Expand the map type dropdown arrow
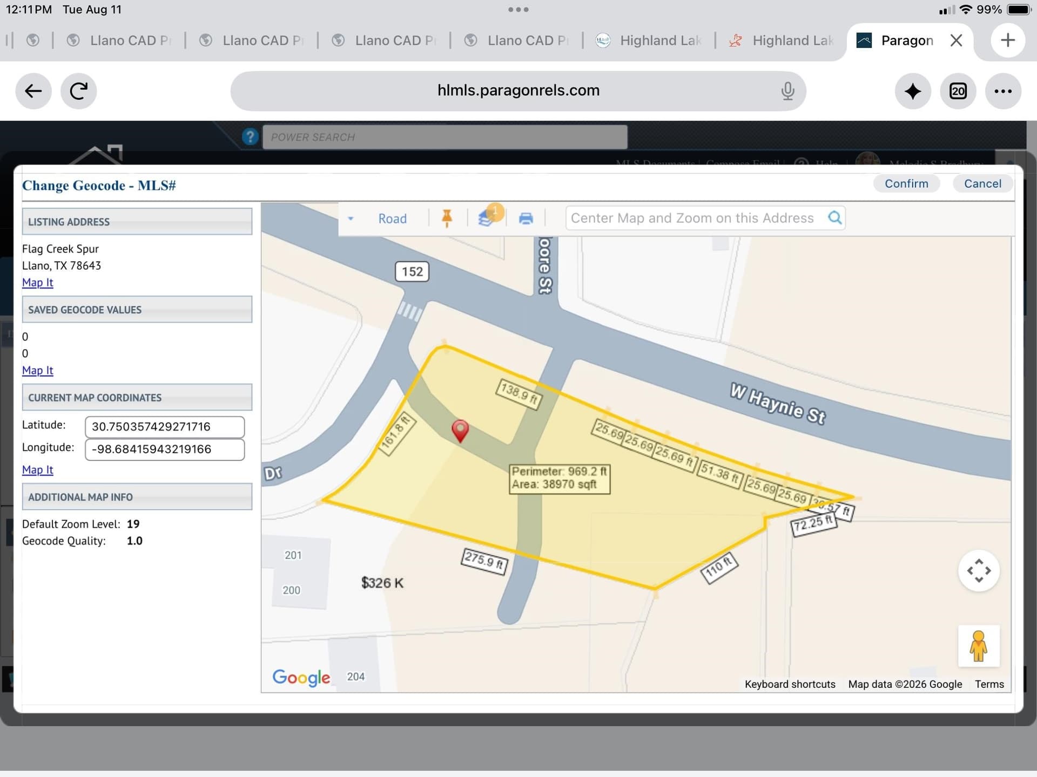Screen dimensions: 1037x777 click(351, 219)
